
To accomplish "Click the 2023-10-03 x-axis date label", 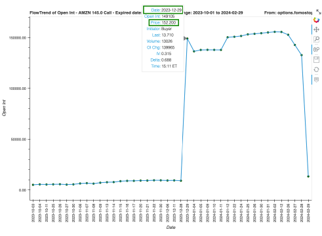I will 33,213.
